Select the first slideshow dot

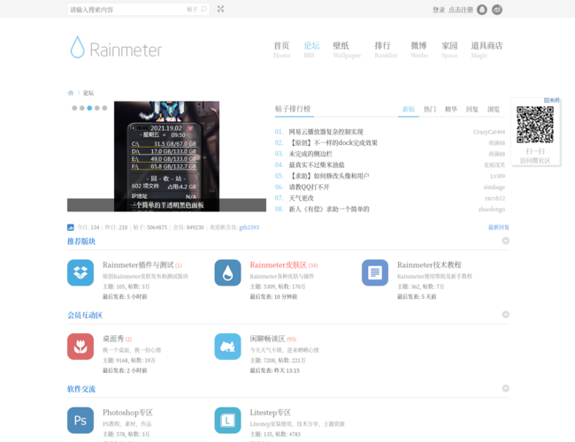click(74, 108)
